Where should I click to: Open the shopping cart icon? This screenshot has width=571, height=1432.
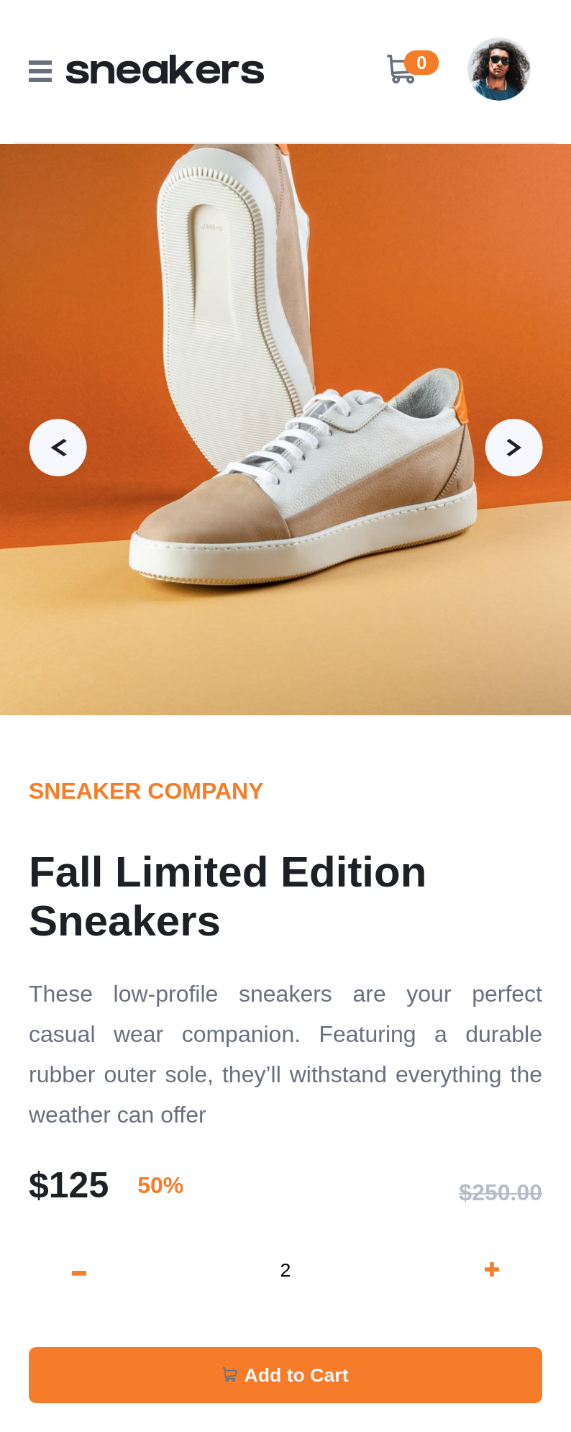(x=401, y=69)
